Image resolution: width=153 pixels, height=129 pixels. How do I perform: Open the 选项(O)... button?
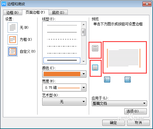[135, 111]
